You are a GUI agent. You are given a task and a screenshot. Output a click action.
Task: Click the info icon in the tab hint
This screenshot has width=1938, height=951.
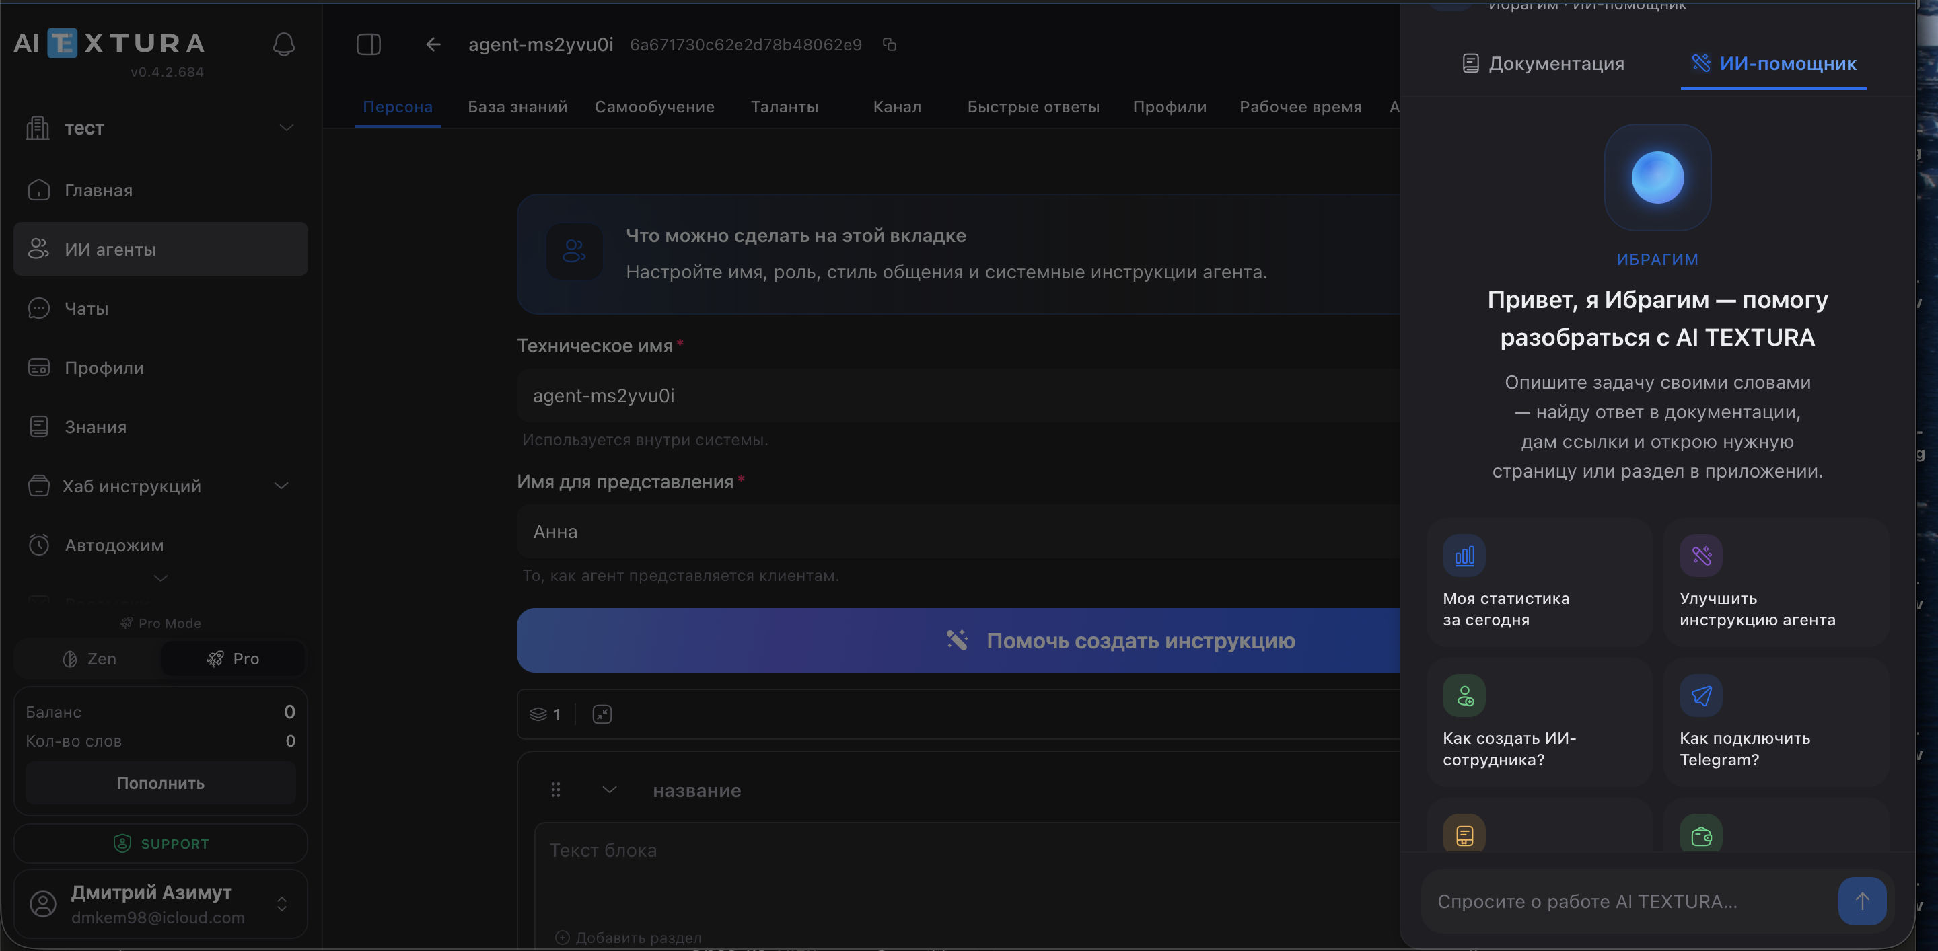pos(574,251)
